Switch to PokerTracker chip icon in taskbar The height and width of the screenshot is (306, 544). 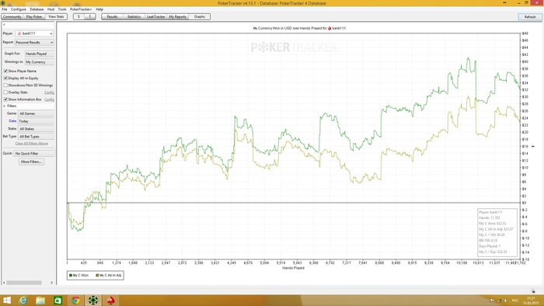coord(93,301)
